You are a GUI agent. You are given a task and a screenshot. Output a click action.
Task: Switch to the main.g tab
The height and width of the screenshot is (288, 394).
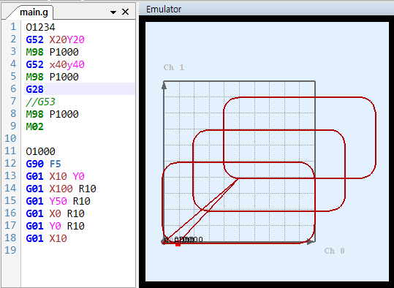[x=34, y=12]
